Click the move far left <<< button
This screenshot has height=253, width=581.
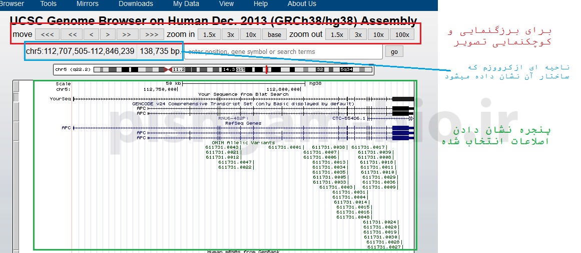pos(47,34)
